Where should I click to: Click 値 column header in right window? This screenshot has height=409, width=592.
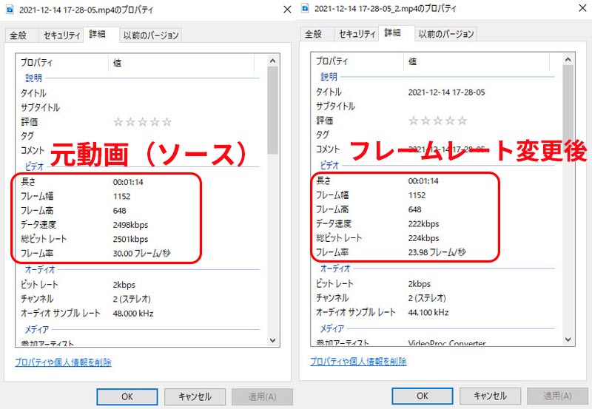tap(477, 61)
